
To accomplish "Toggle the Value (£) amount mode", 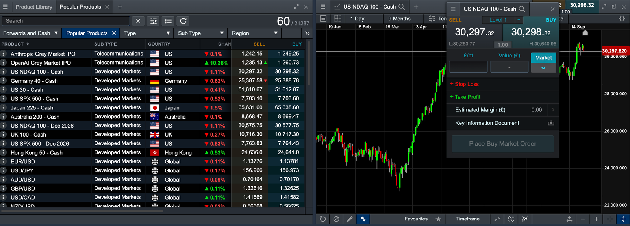I will (509, 56).
